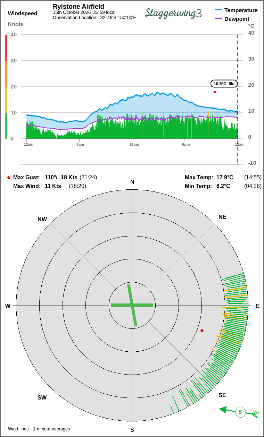
Task: Click the 10.5°C 5kt tooltip label
Action: pyautogui.click(x=224, y=84)
